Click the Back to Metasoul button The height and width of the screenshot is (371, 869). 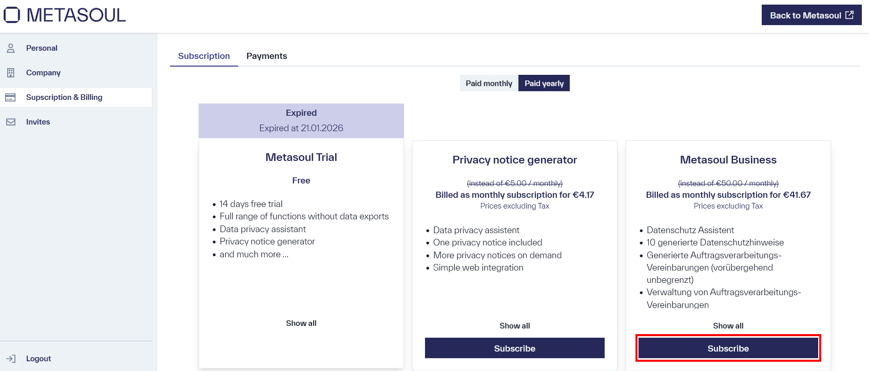point(812,15)
